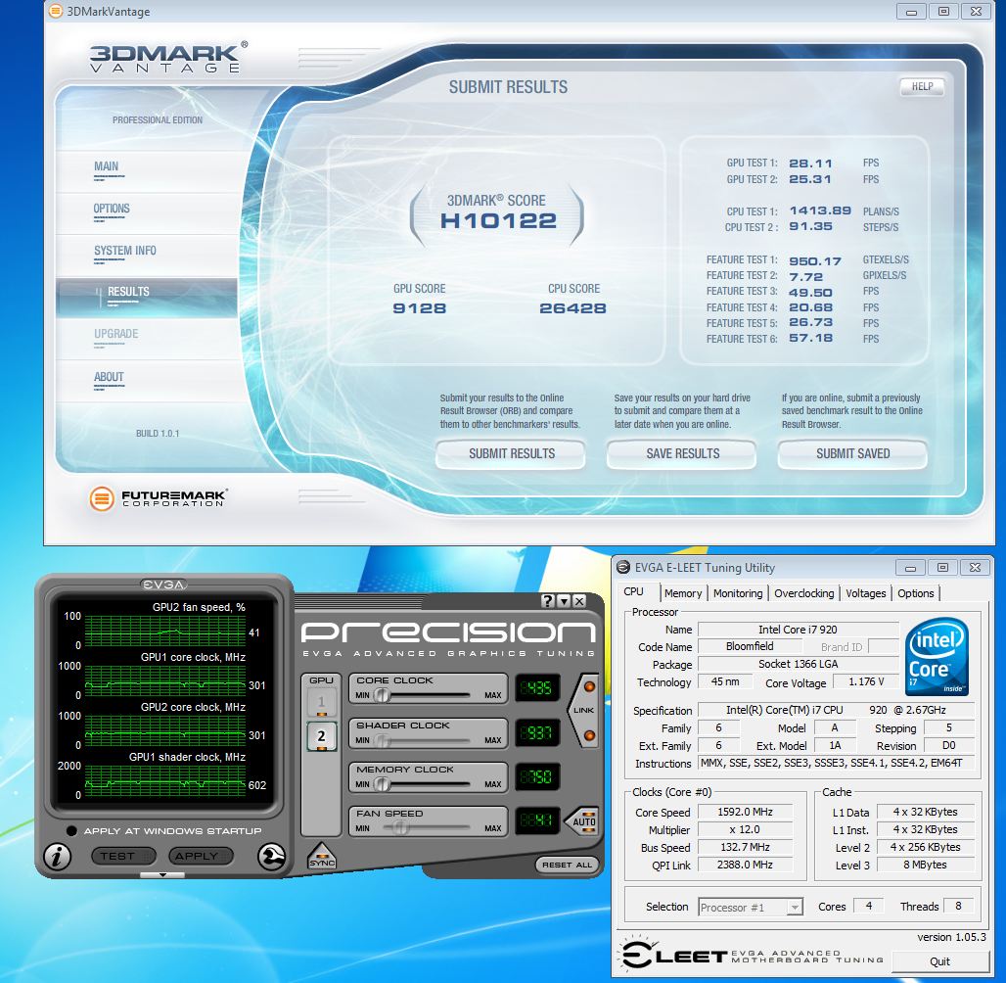Click the CPU score value 26428
Screen dimensions: 1006x983
point(572,308)
